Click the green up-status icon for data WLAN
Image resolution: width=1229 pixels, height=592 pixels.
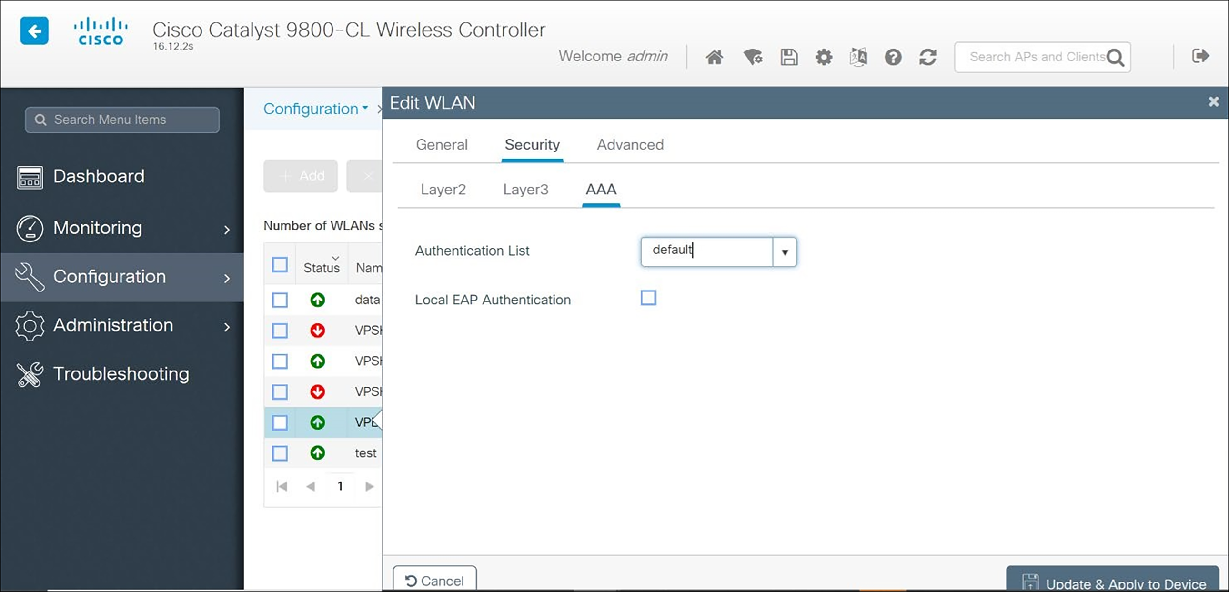tap(318, 300)
